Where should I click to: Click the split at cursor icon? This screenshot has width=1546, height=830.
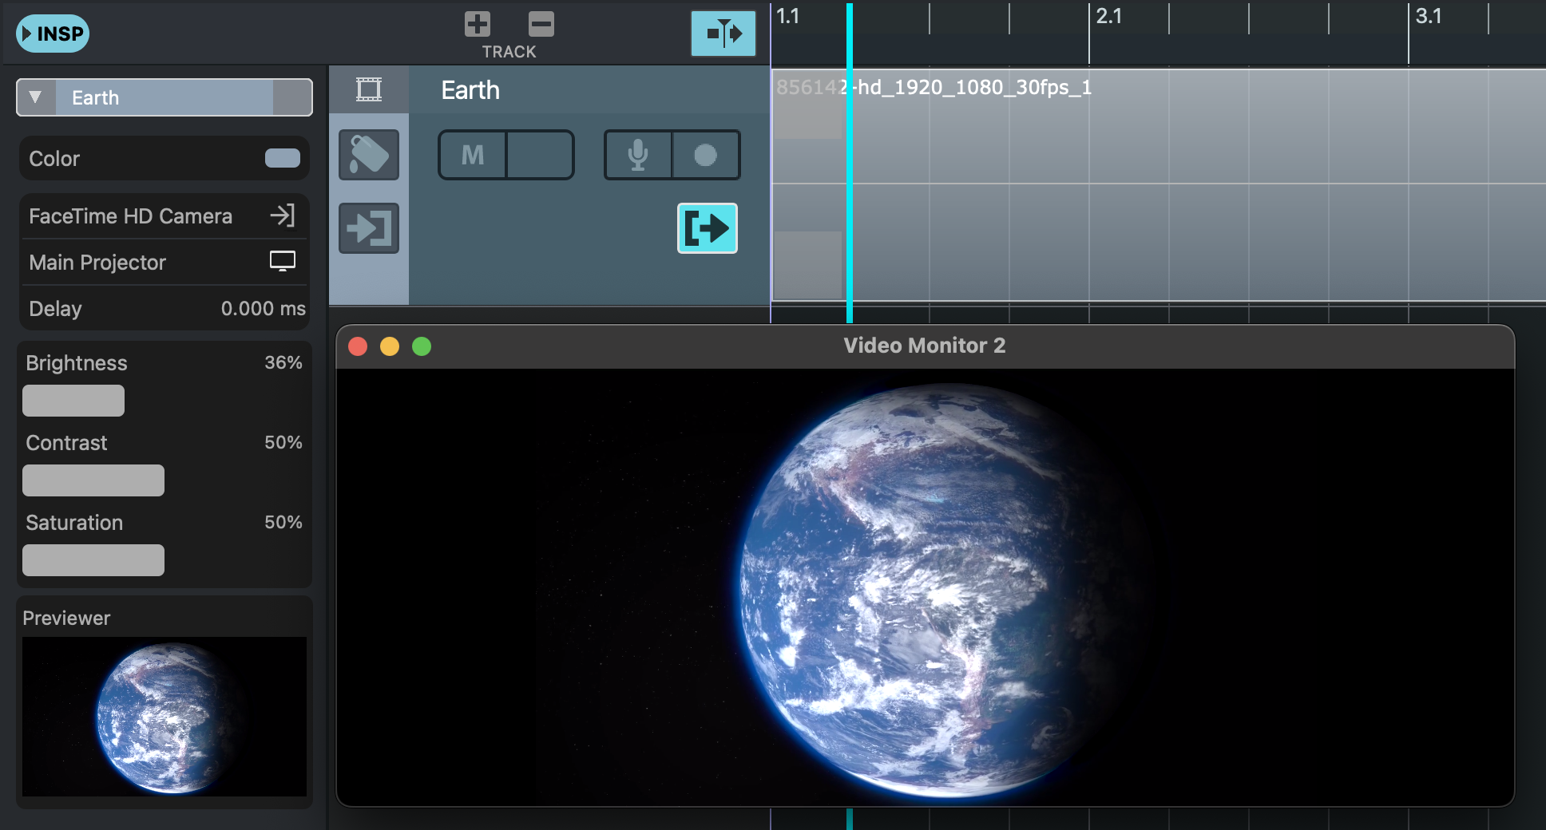pos(723,34)
